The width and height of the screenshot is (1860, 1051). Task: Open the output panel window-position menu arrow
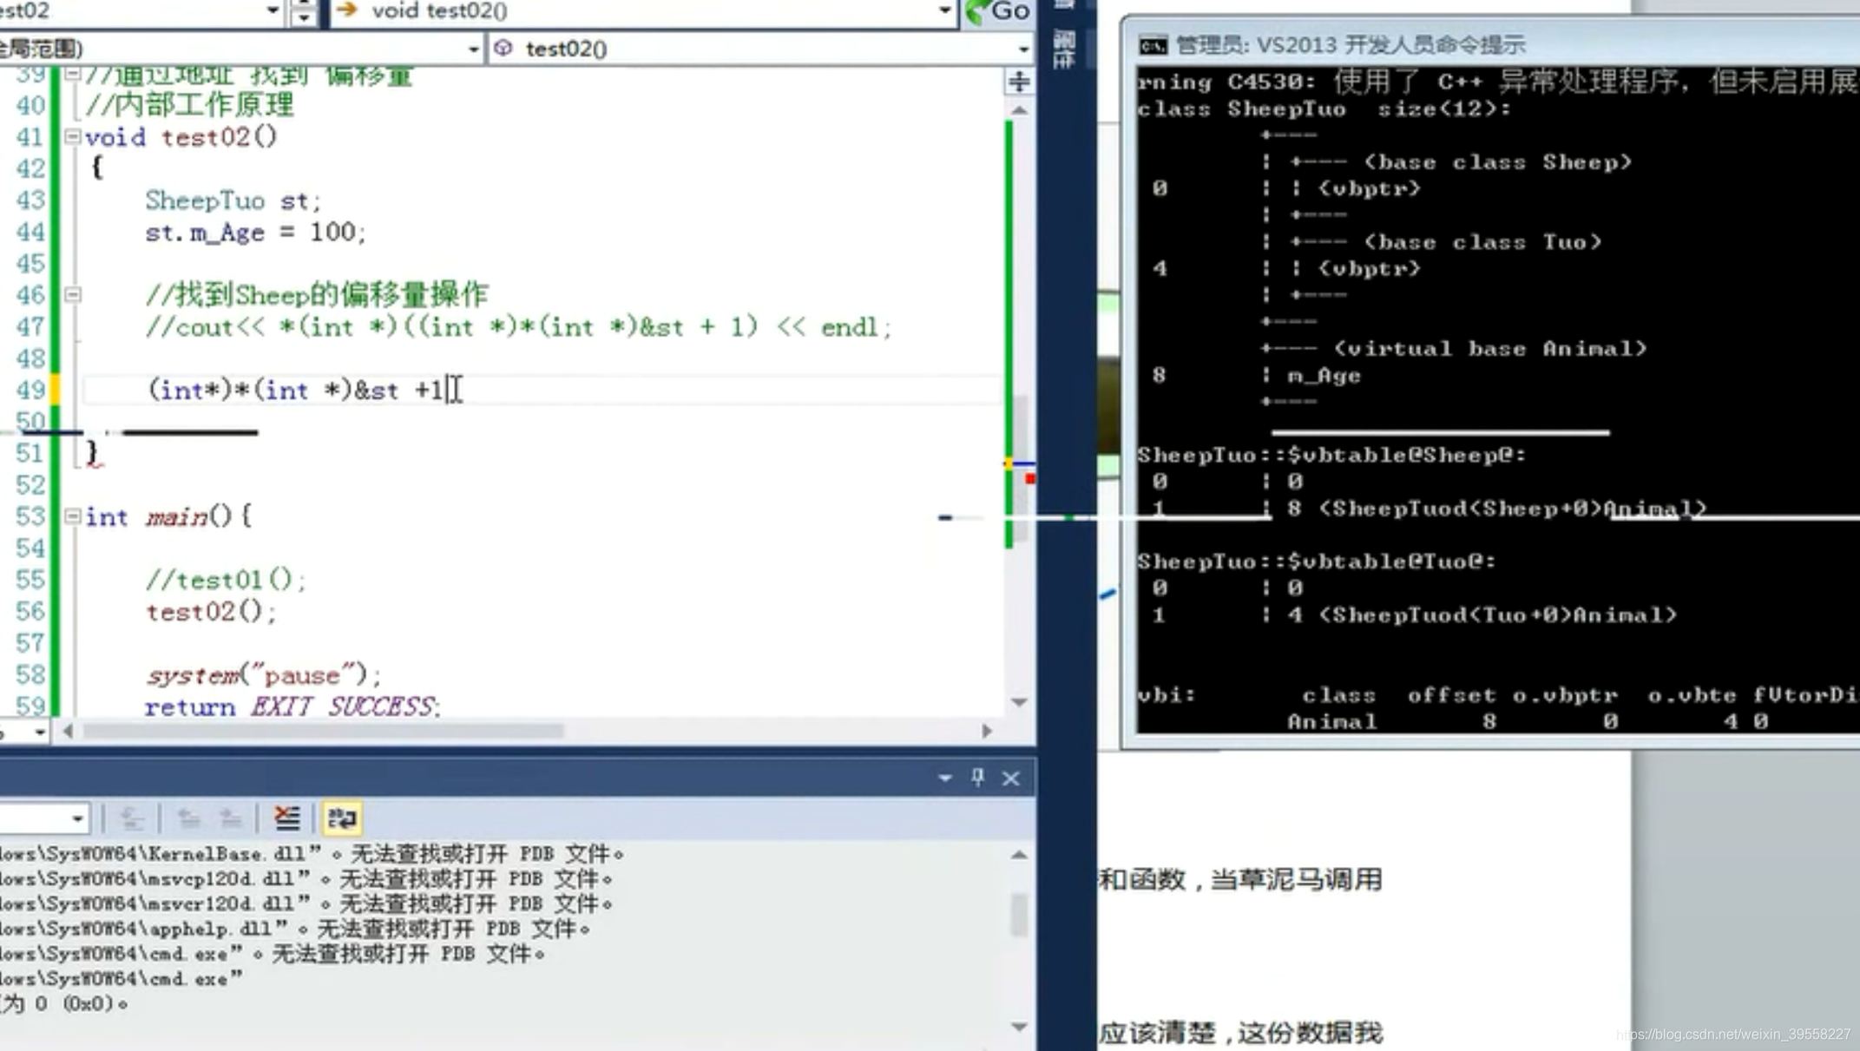[945, 778]
